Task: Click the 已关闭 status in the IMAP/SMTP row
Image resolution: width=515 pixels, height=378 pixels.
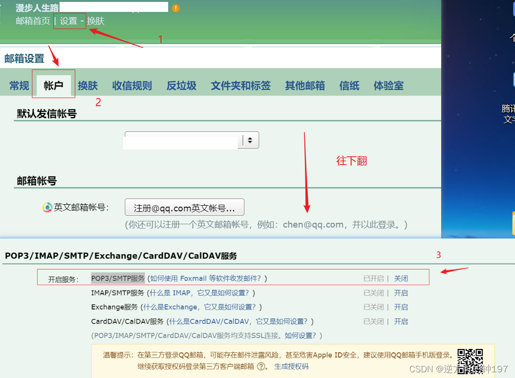Action: pyautogui.click(x=374, y=293)
